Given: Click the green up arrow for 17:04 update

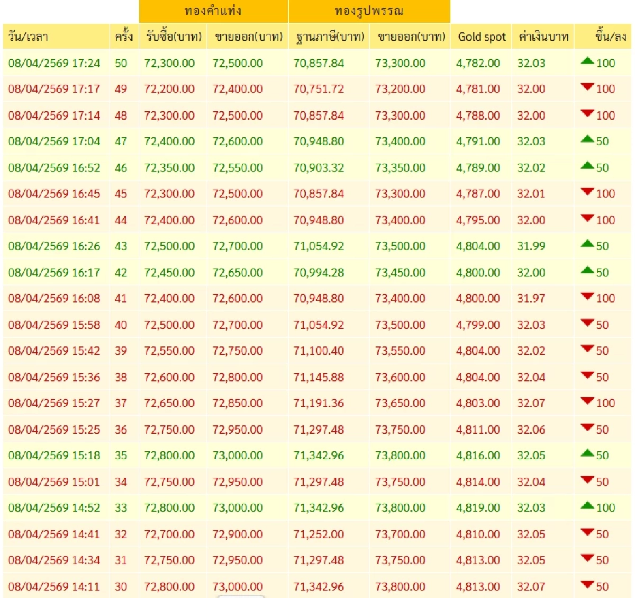Looking at the screenshot, I should click(x=587, y=140).
